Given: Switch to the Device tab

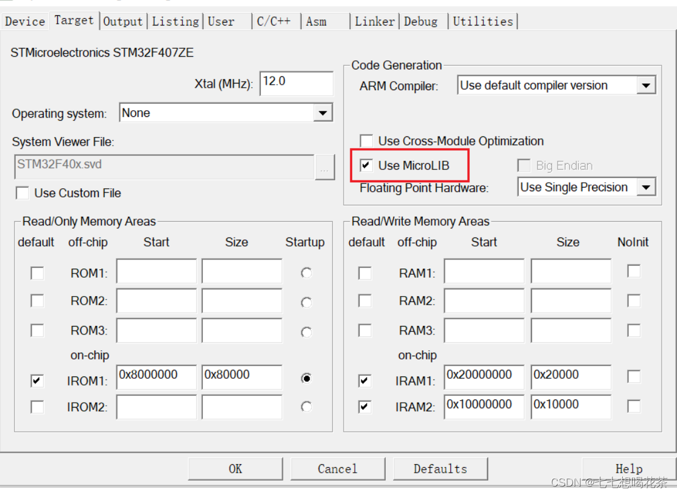Looking at the screenshot, I should point(25,21).
